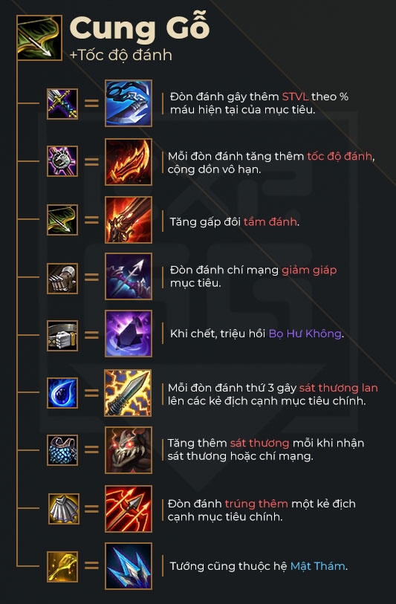The width and height of the screenshot is (396, 604).
Task: Click the red firecannon item icon
Action: point(129,220)
